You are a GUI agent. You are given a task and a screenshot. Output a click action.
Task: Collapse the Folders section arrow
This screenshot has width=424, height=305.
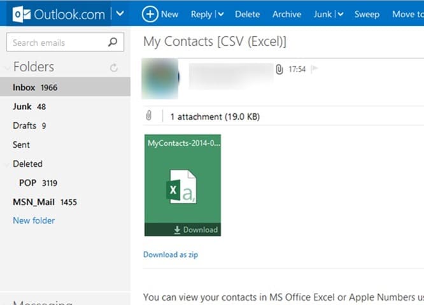pyautogui.click(x=8, y=68)
